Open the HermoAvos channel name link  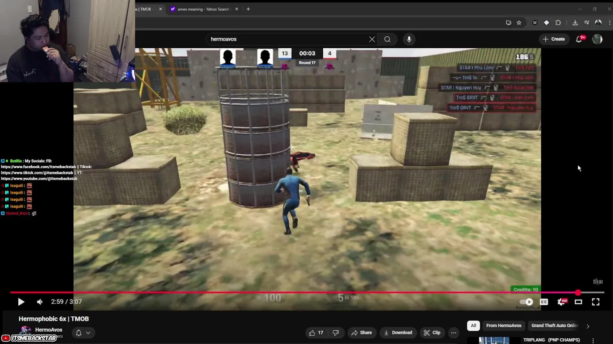tap(48, 330)
